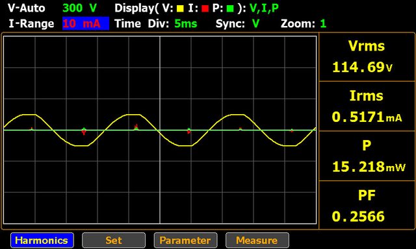Edit the Zoom level value 1

pyautogui.click(x=323, y=24)
